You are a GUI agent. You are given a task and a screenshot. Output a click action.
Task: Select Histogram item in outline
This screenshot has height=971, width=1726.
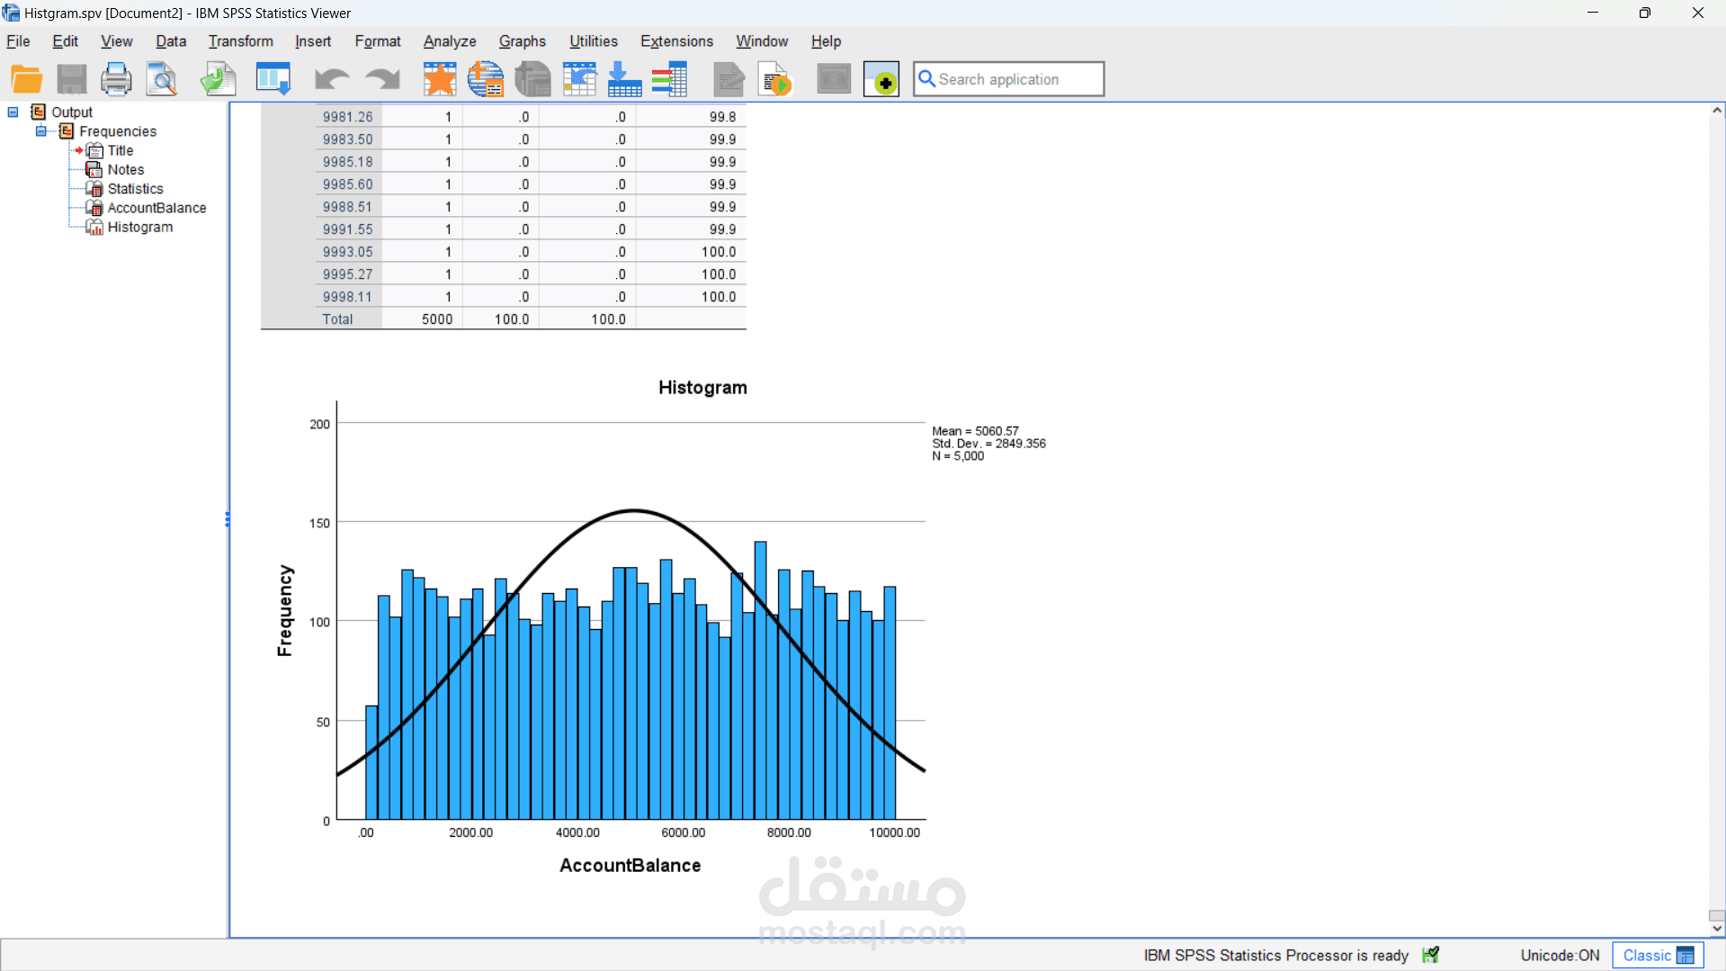pyautogui.click(x=140, y=227)
